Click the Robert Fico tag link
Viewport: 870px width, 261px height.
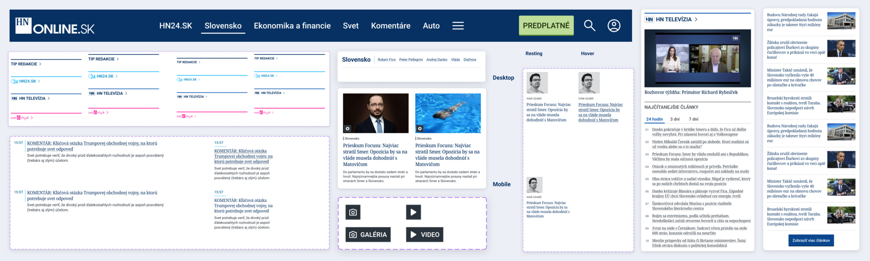point(387,60)
